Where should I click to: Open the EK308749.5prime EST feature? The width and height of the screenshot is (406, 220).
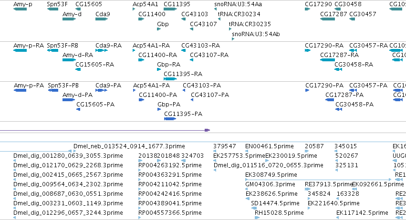click(318, 180)
